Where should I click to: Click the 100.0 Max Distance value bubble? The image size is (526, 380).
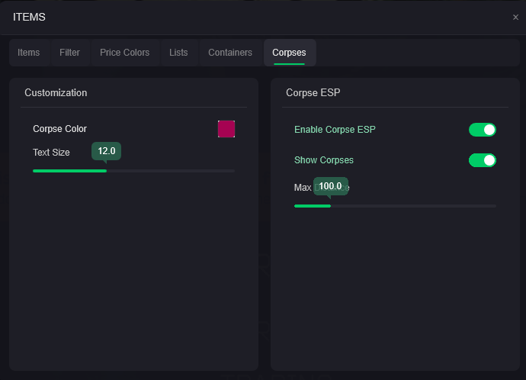330,186
